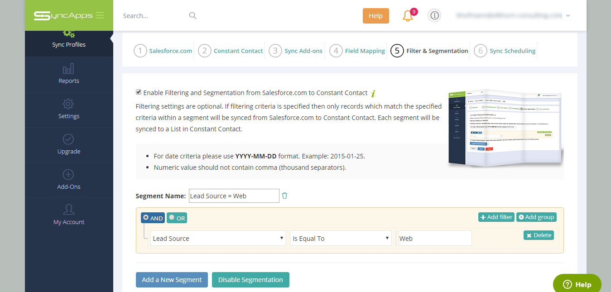Open Settings in the sidebar
This screenshot has height=292, width=611.
69,110
